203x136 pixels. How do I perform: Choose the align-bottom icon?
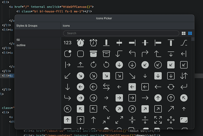point(106,43)
